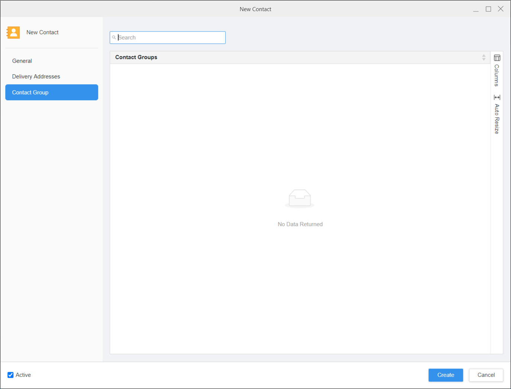Click the Auto Resize arrows icon
The height and width of the screenshot is (389, 511).
click(x=497, y=97)
